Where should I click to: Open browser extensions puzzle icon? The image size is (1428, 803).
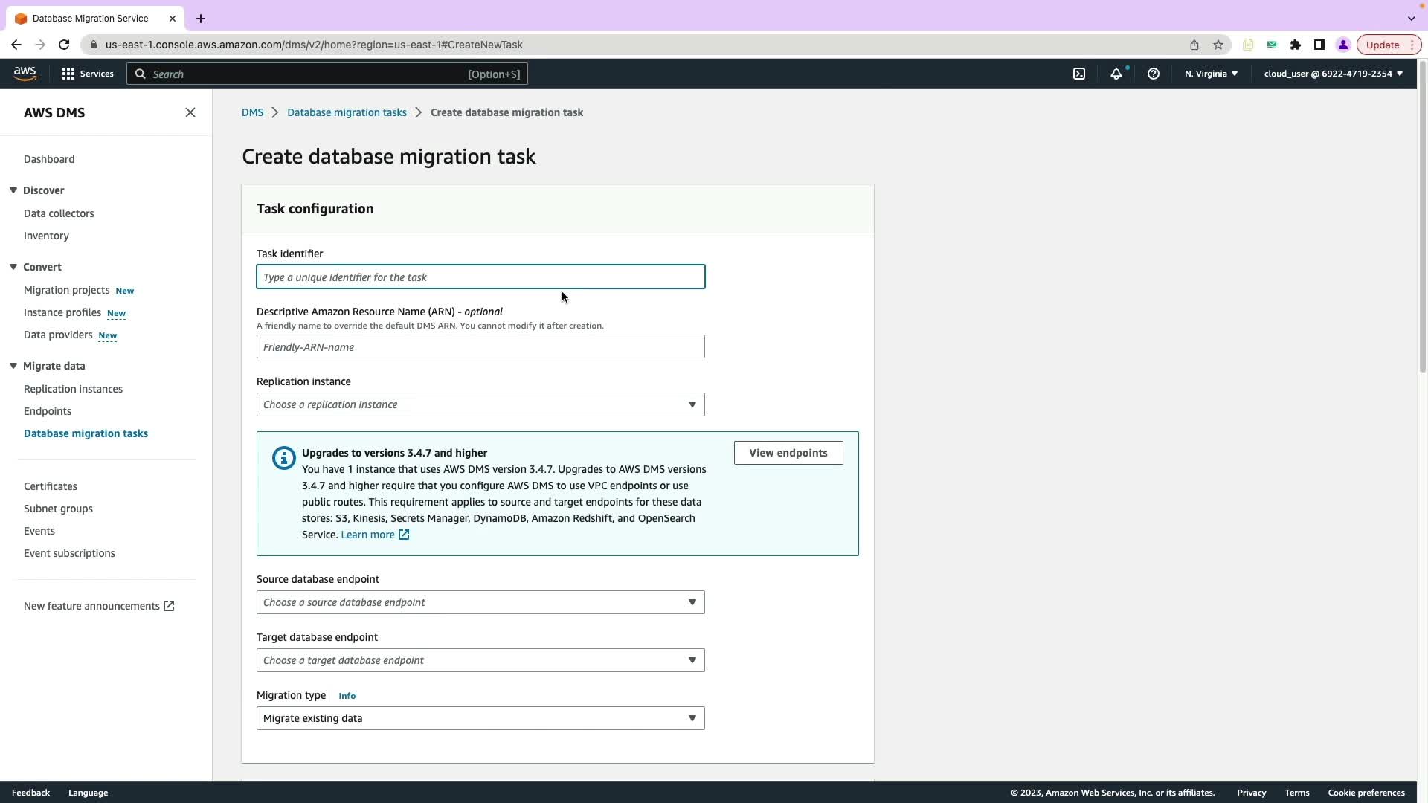pos(1296,45)
